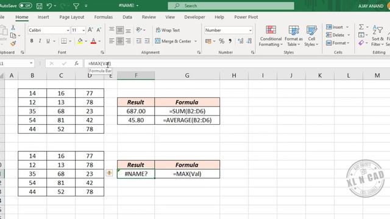Align text right
This screenshot has width=390, height=219.
[128, 41]
